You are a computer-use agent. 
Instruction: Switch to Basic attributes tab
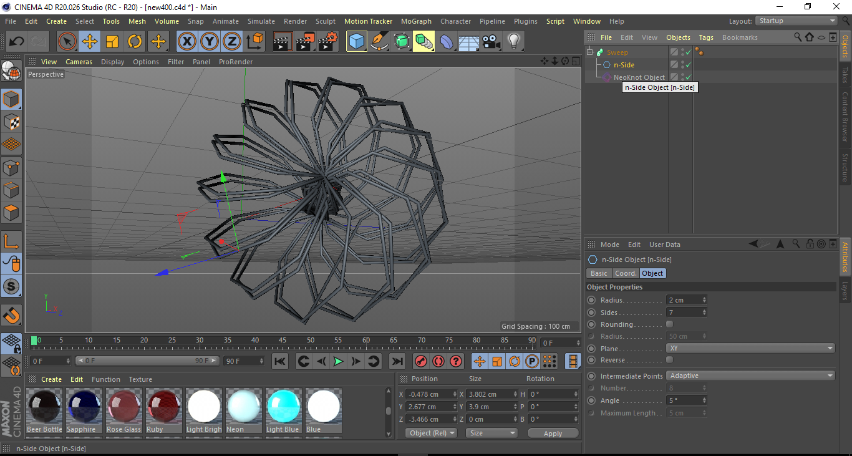[599, 273]
